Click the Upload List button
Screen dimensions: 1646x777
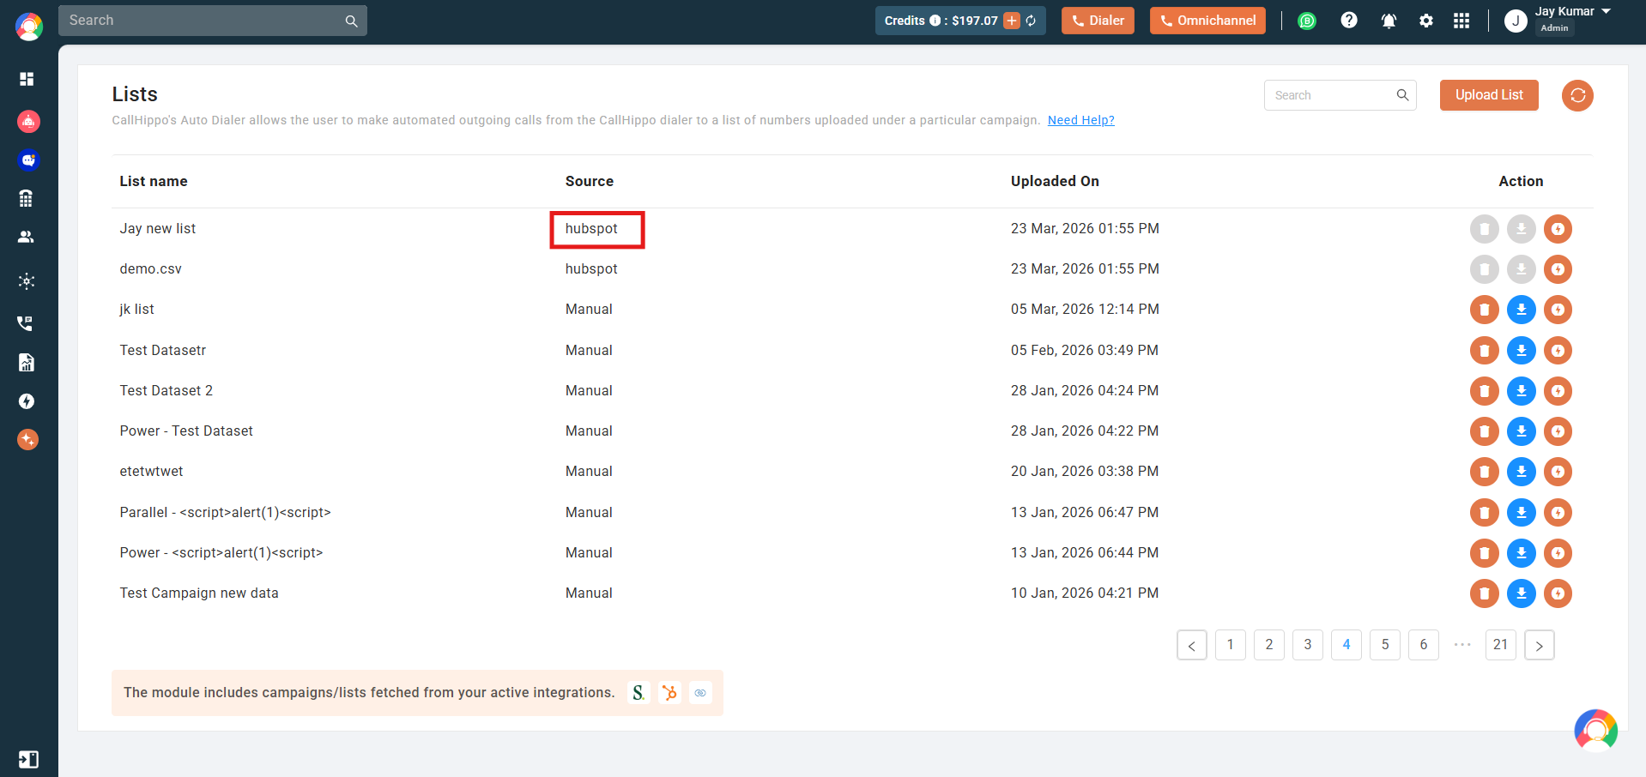click(x=1489, y=95)
